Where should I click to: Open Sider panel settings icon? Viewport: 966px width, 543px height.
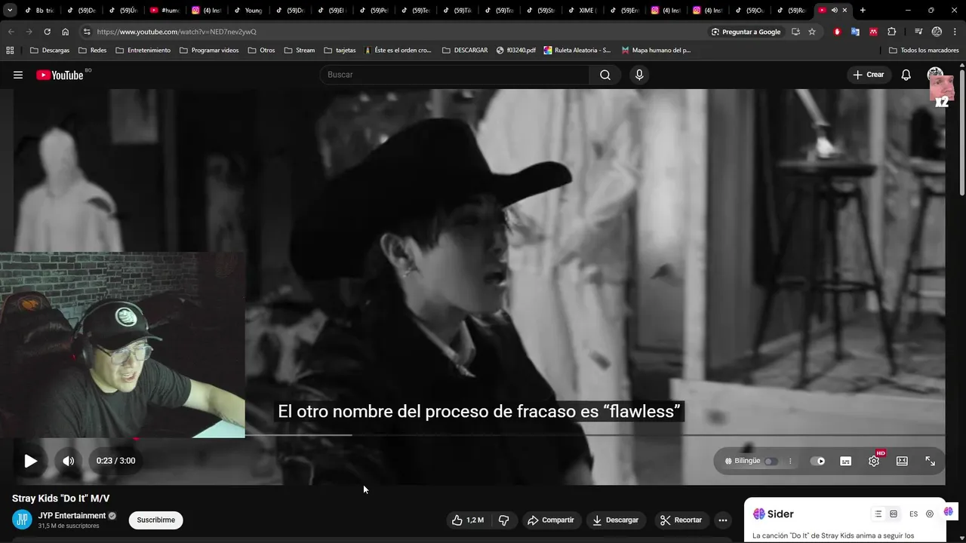[930, 514]
